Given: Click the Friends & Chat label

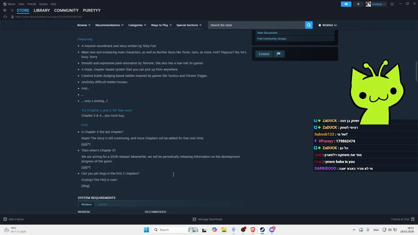Looking at the screenshot, I should pyautogui.click(x=400, y=219).
